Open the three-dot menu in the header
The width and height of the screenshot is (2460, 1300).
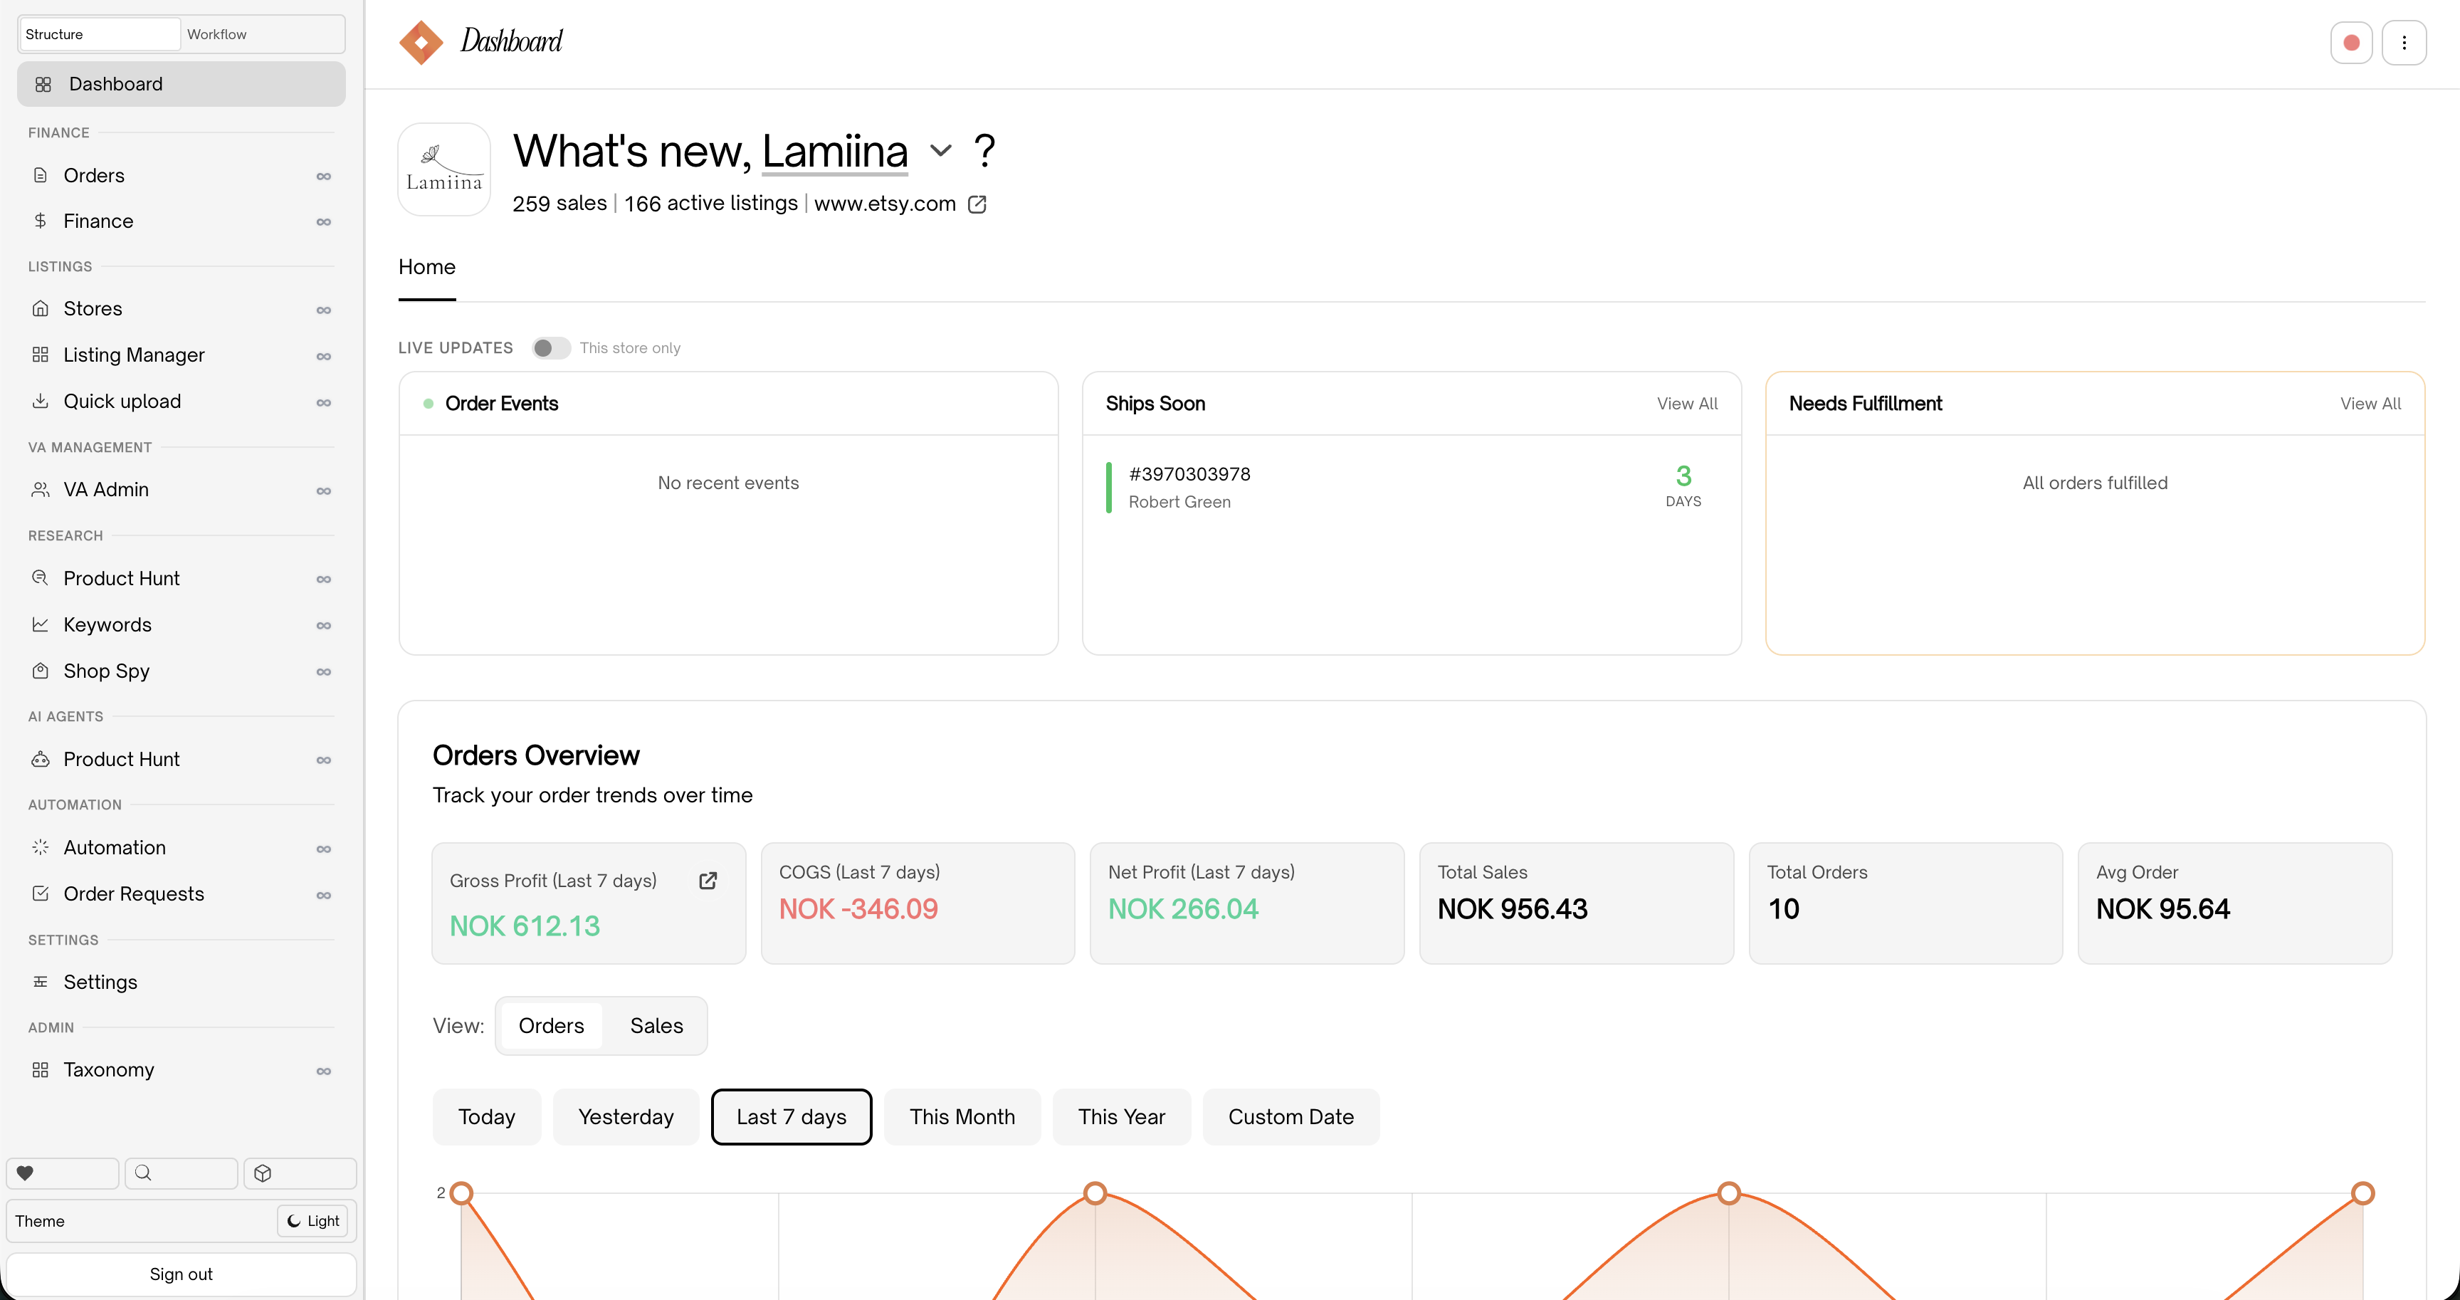2404,43
